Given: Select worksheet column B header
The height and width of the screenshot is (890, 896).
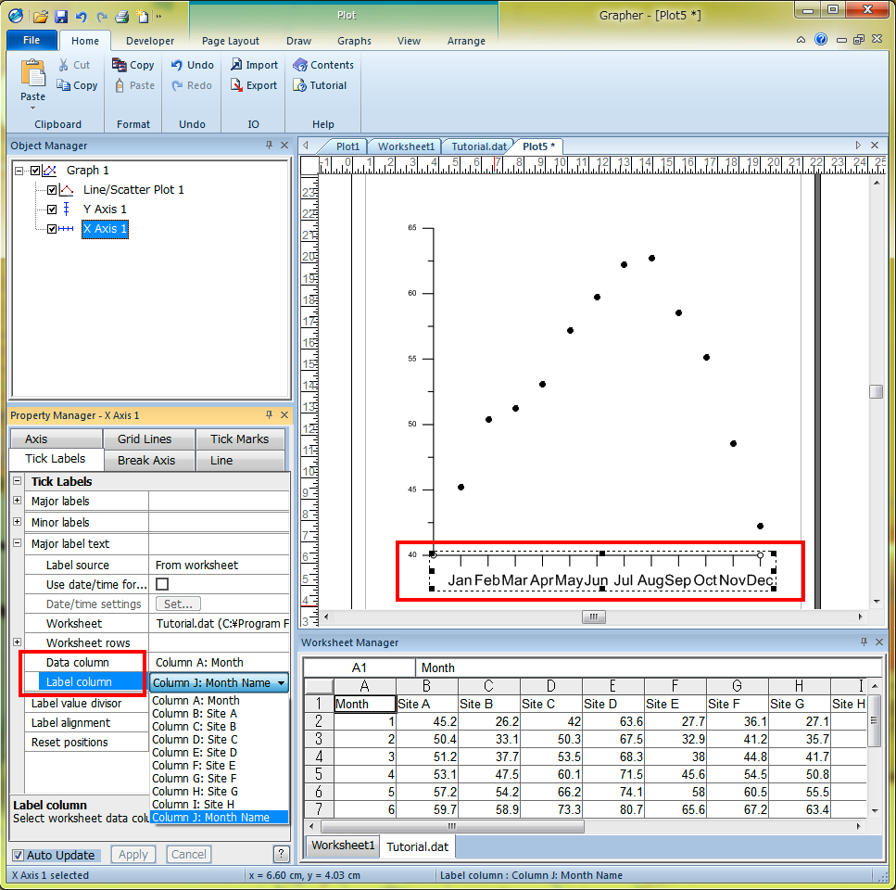Looking at the screenshot, I should pos(426,685).
